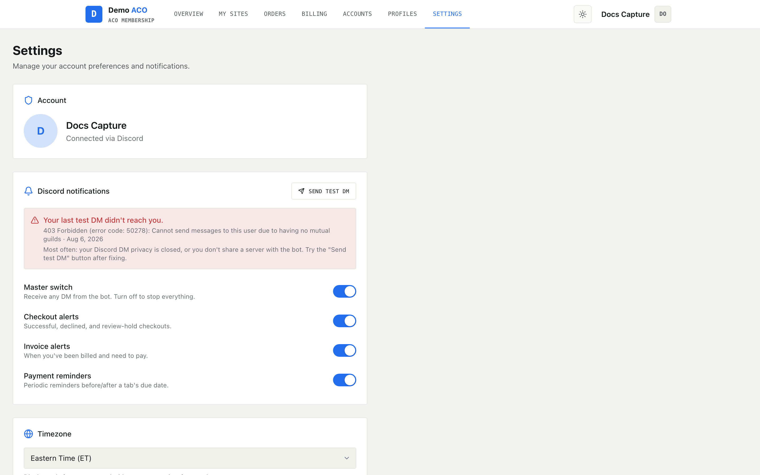Click the Docs Capture username in header
The height and width of the screenshot is (475, 760).
click(x=625, y=14)
